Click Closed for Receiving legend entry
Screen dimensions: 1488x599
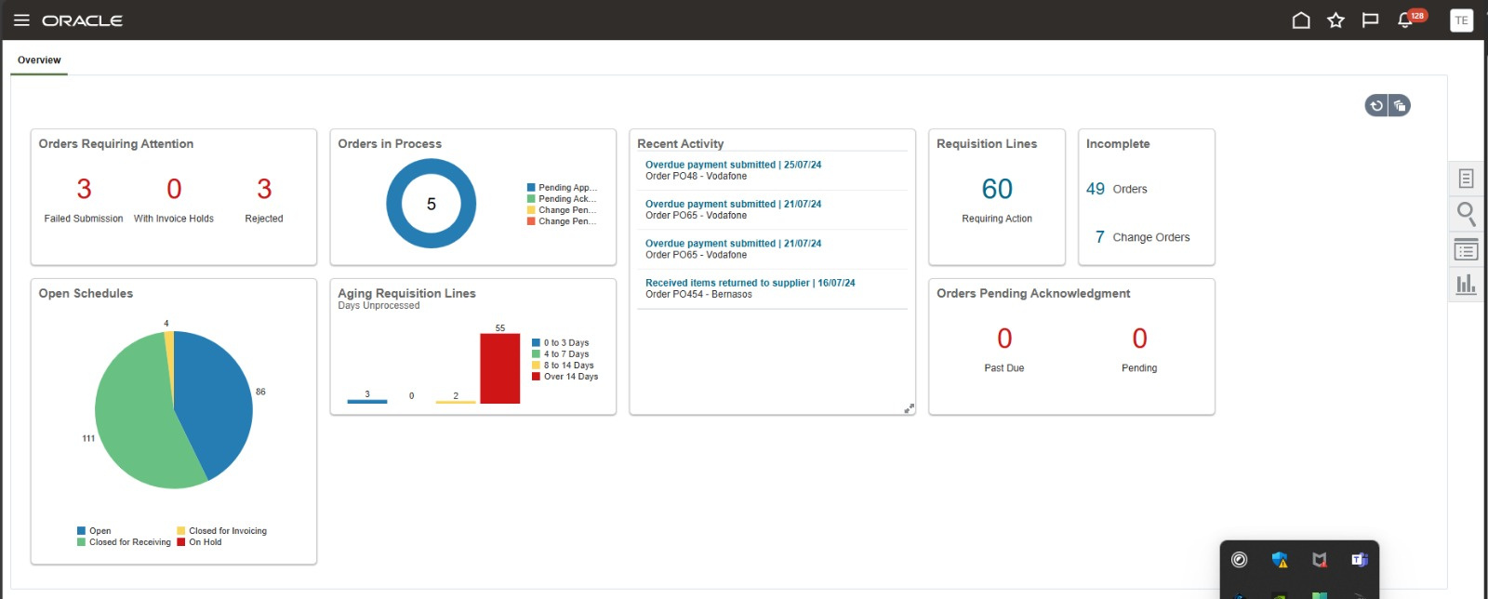124,542
